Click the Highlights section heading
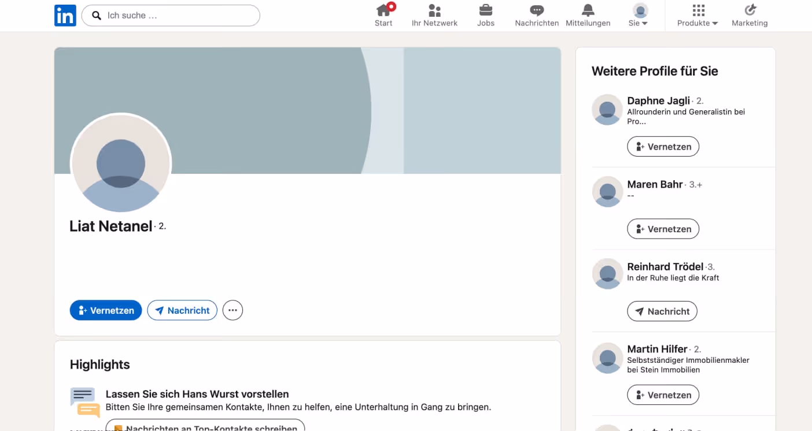Image resolution: width=812 pixels, height=431 pixels. (99, 365)
